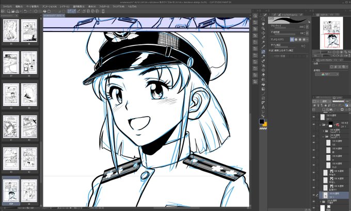
Task: Choose the strongest anti-aliasing option
Action: click(x=304, y=39)
